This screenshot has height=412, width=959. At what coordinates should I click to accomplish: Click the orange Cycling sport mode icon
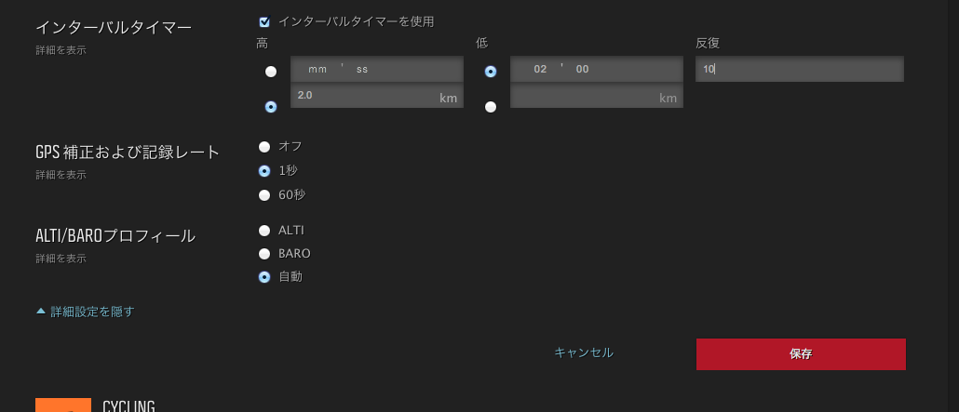pos(63,405)
